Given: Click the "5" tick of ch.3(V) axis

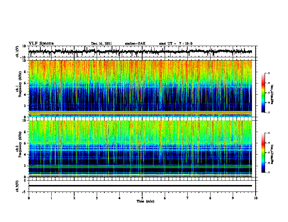Looking at the screenshot, I should pos(25,181).
